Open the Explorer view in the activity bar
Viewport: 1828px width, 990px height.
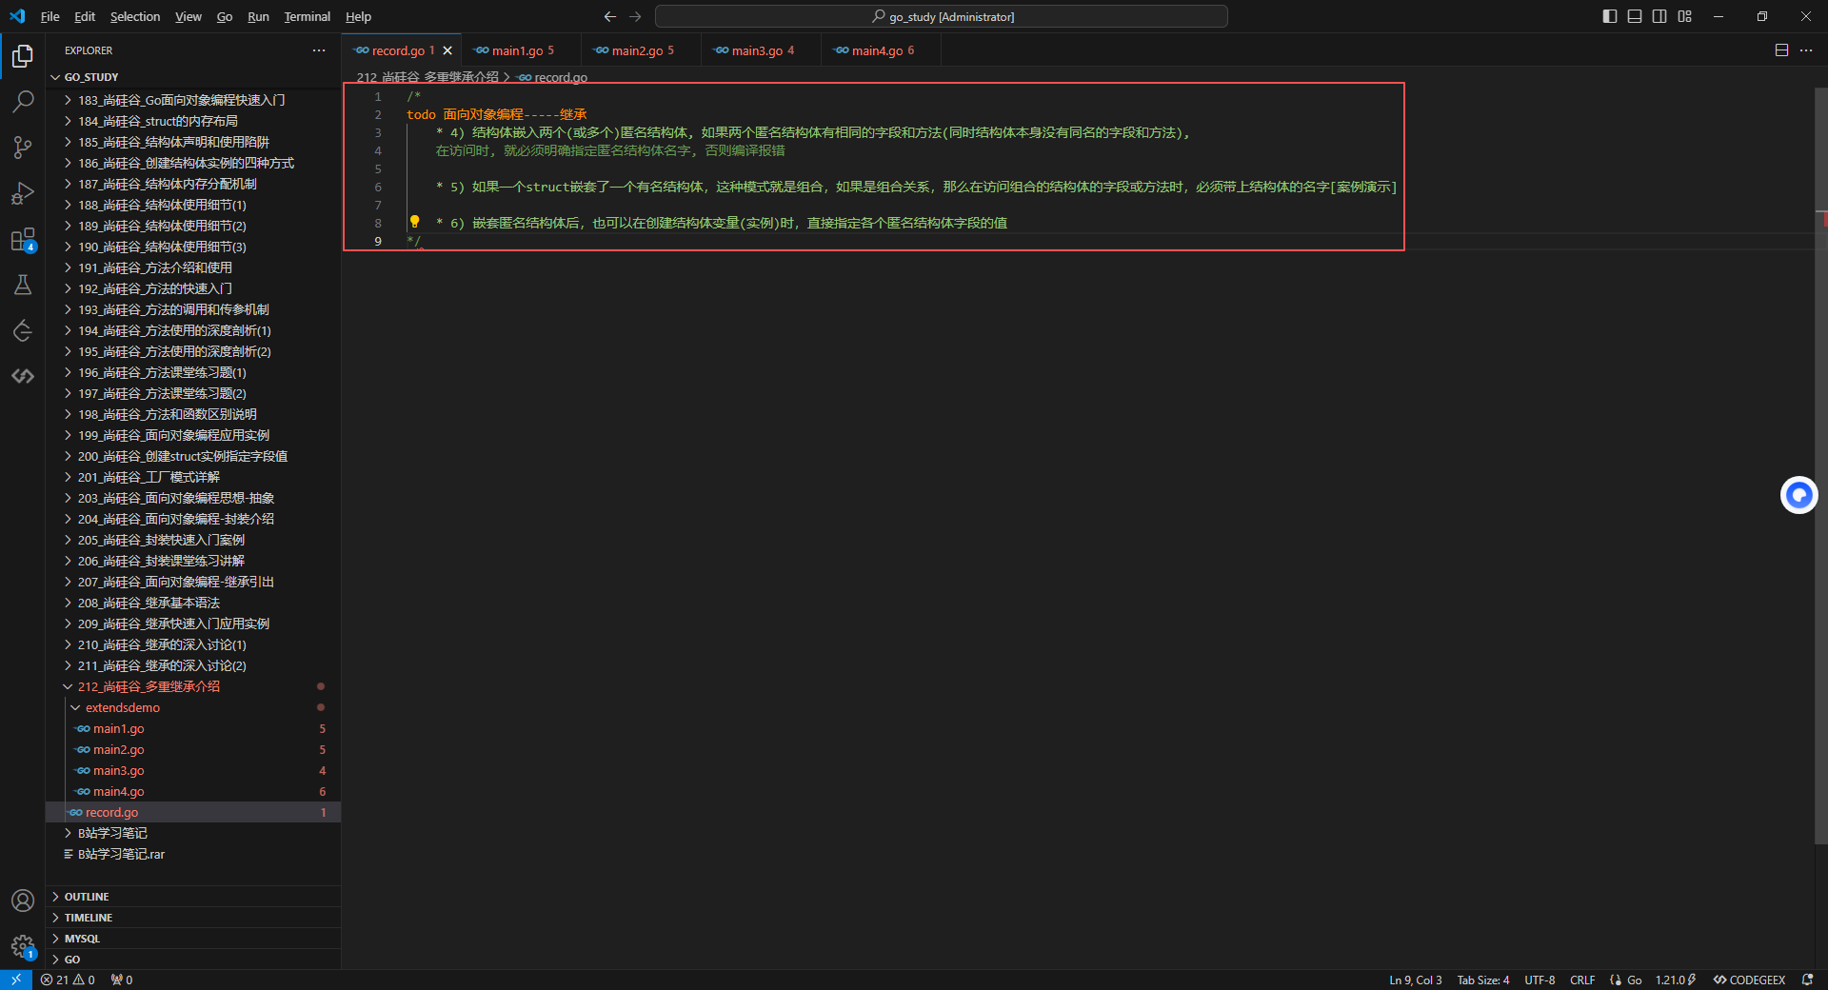[23, 56]
